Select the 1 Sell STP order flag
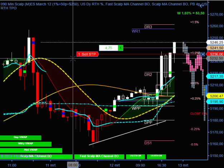 [87, 54]
